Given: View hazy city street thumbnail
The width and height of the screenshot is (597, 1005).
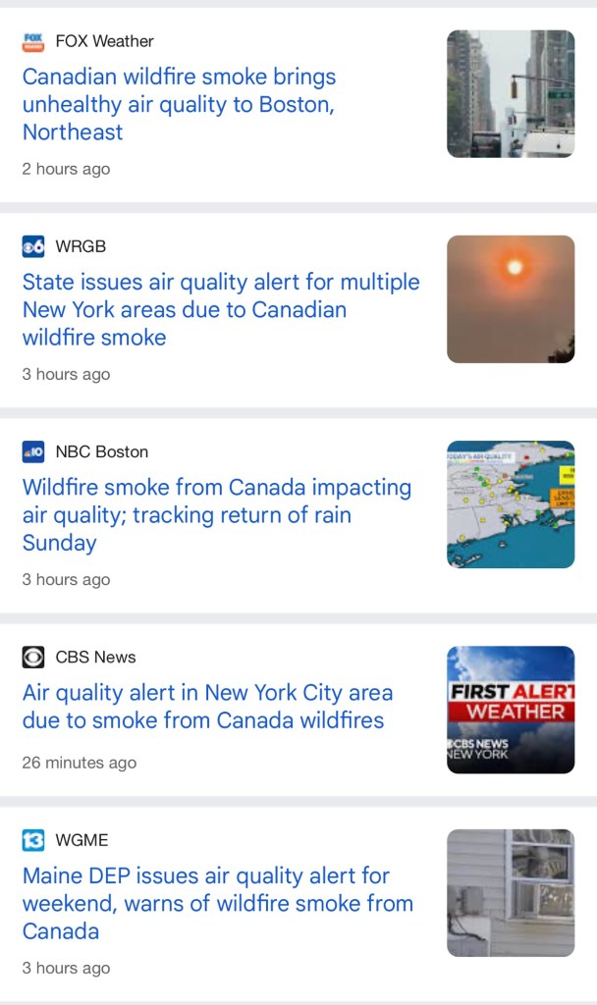Looking at the screenshot, I should pyautogui.click(x=511, y=93).
